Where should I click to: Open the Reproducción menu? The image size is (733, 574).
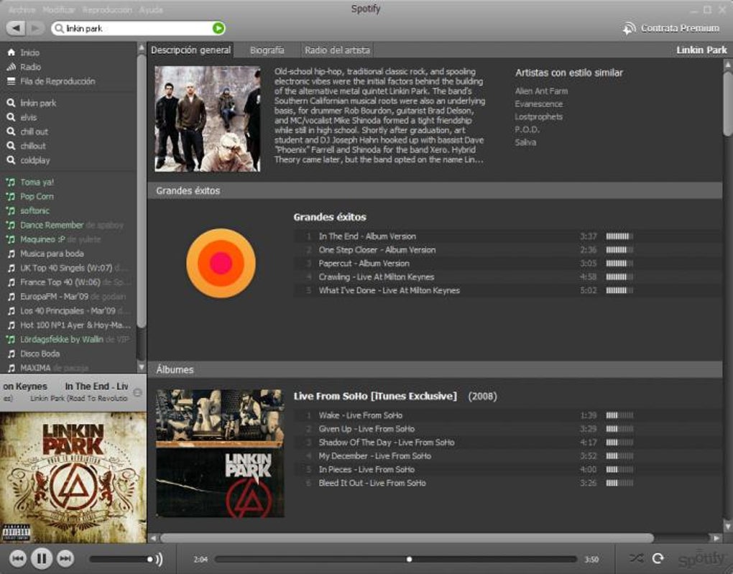tap(107, 10)
